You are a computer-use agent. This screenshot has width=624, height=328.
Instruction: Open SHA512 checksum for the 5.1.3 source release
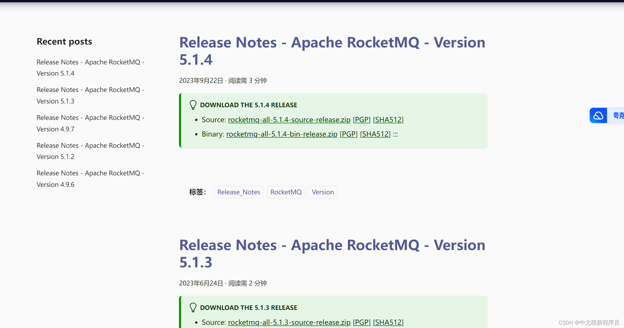pos(388,322)
